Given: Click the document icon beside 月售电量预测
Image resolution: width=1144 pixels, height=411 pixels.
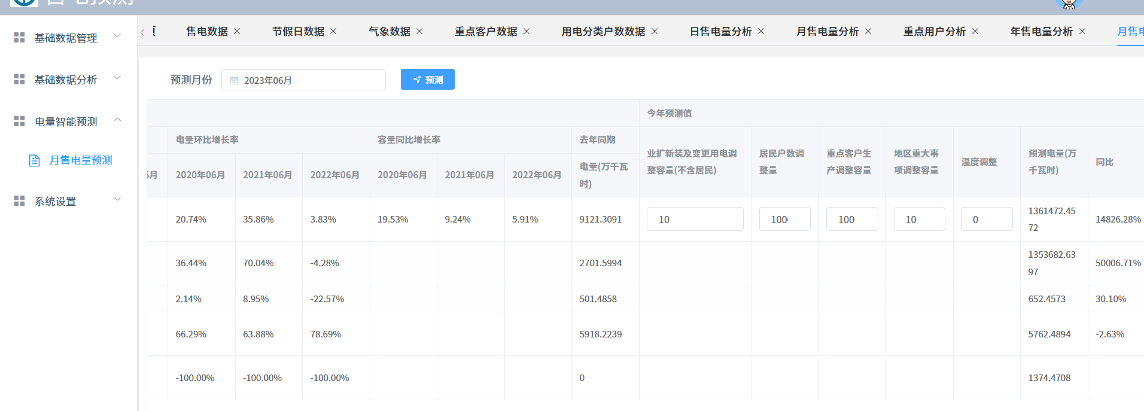Looking at the screenshot, I should point(35,160).
